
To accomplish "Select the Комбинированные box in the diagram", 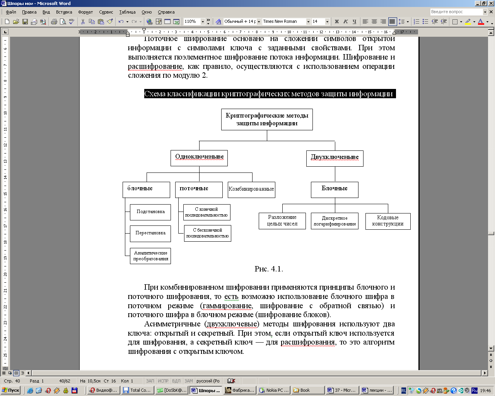I will click(x=251, y=189).
